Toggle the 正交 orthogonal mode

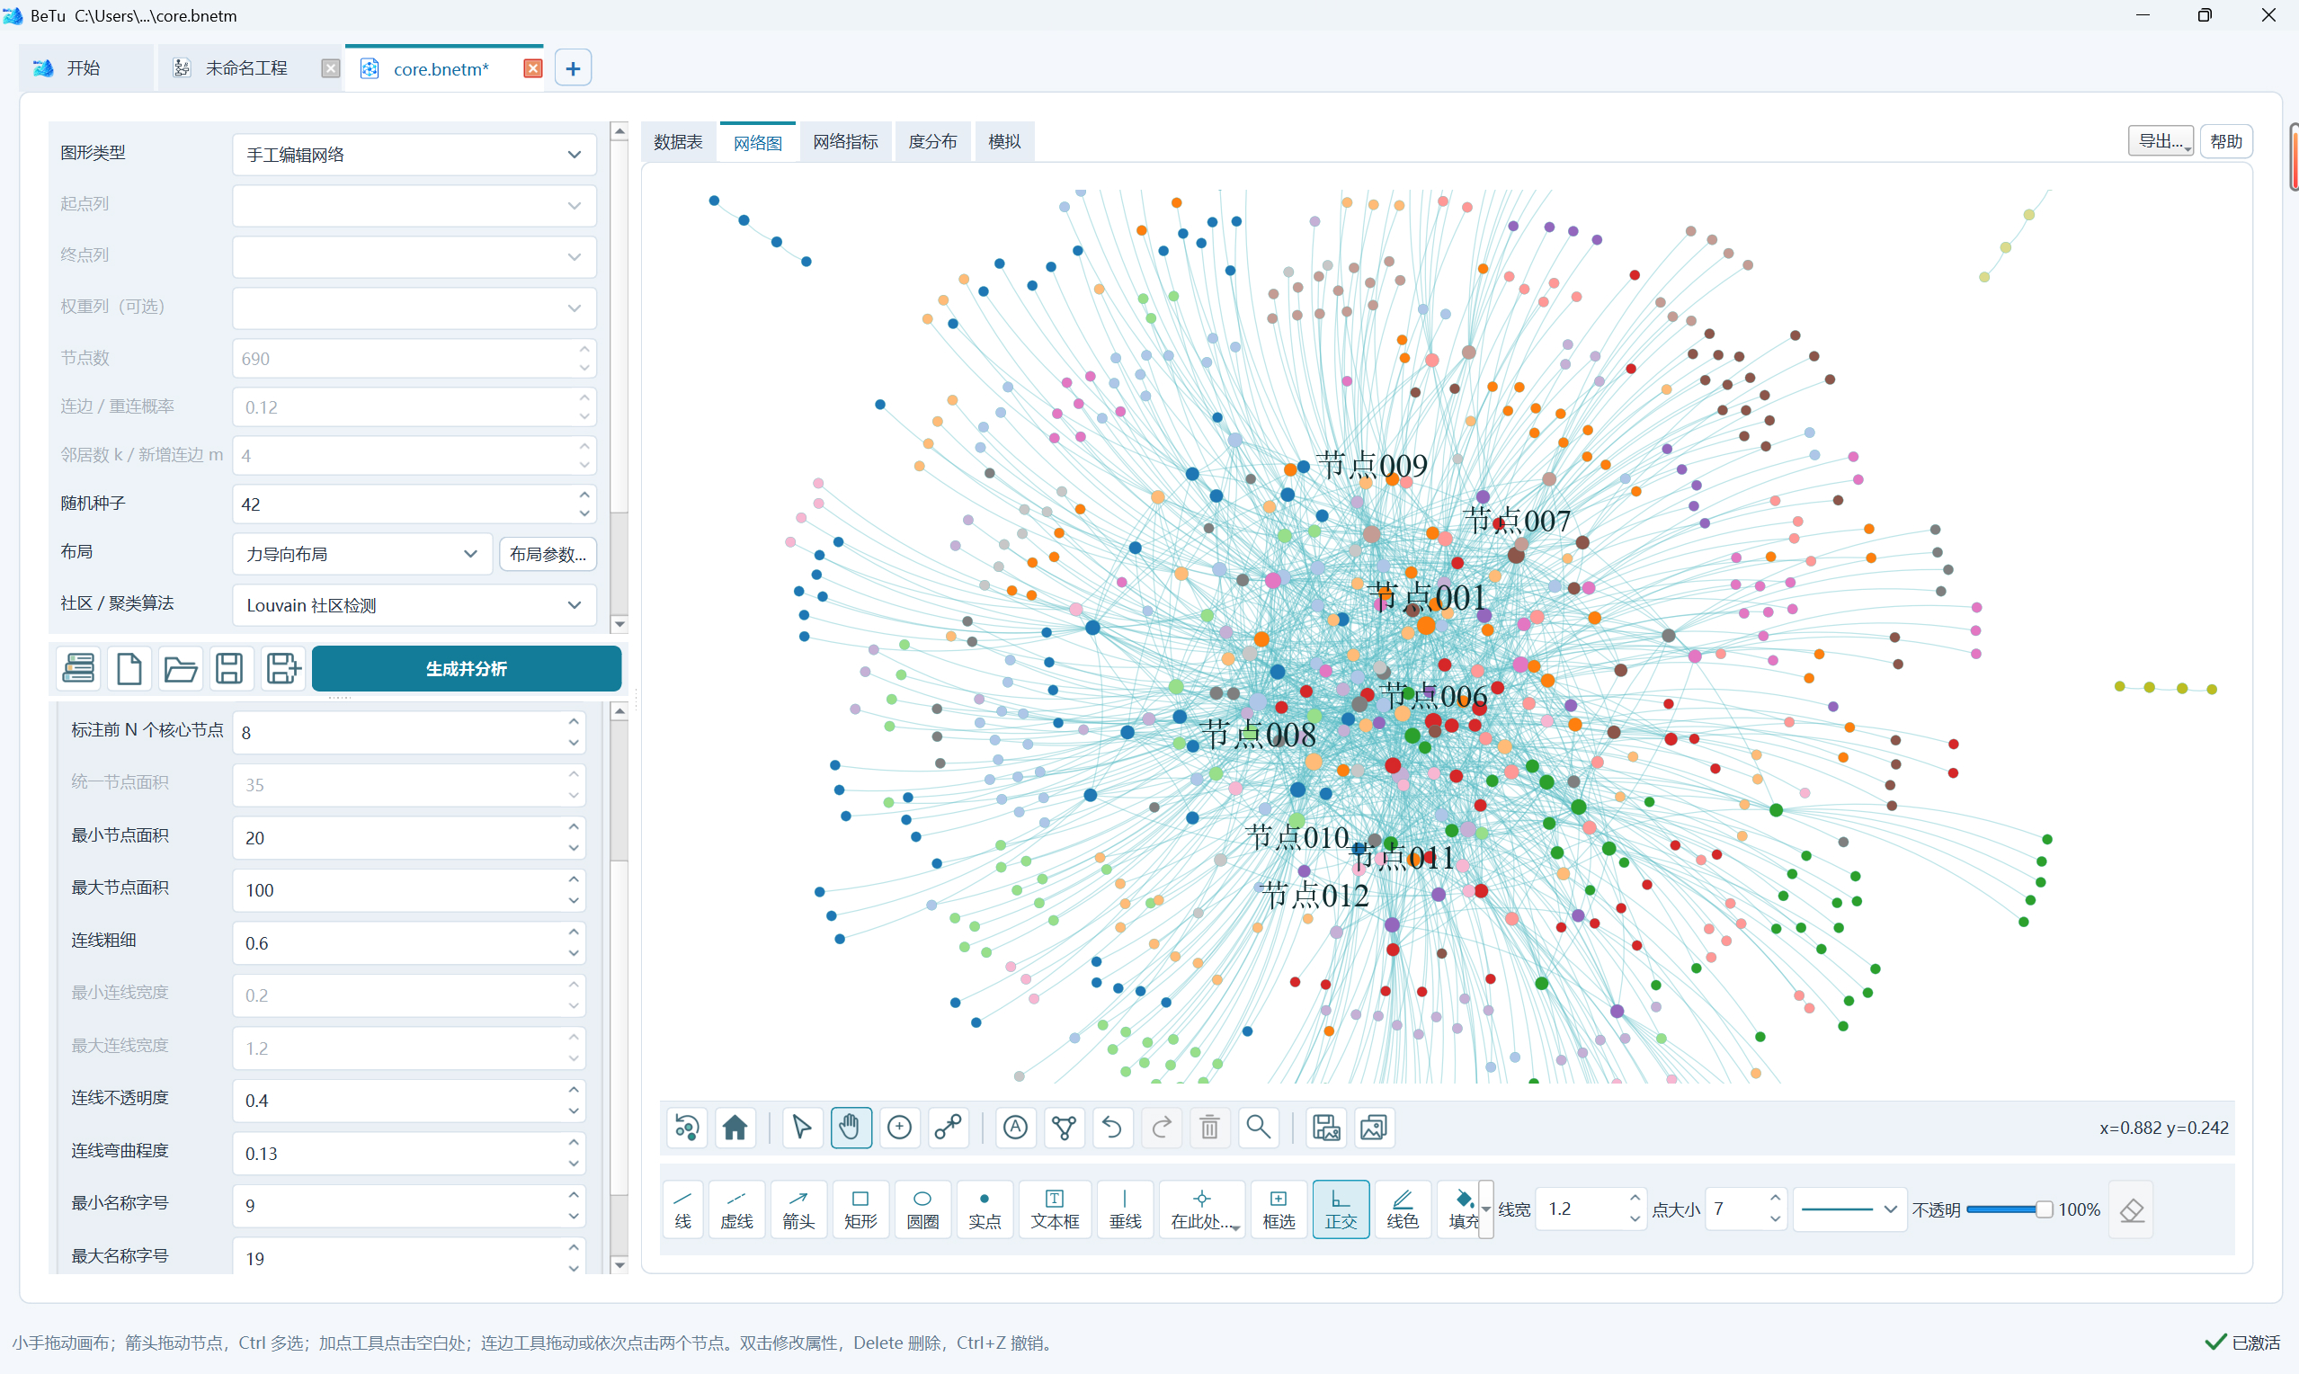pyautogui.click(x=1341, y=1209)
